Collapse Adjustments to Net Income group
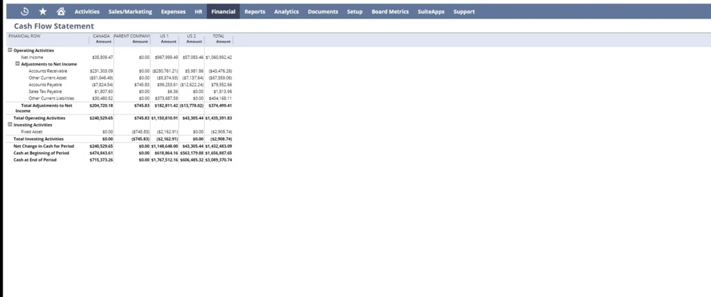Viewport: 711px width, 297px height. 17,64
